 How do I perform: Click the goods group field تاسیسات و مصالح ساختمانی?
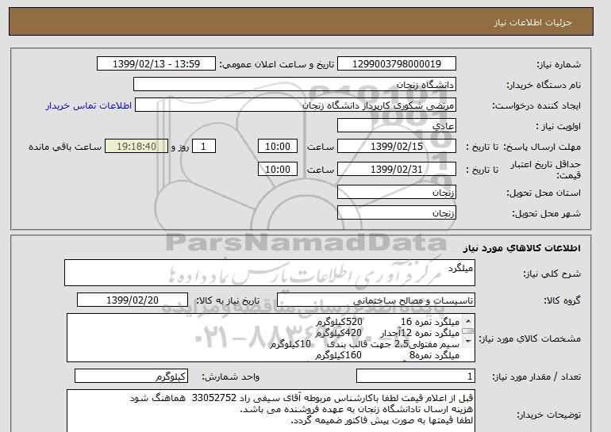coord(375,300)
